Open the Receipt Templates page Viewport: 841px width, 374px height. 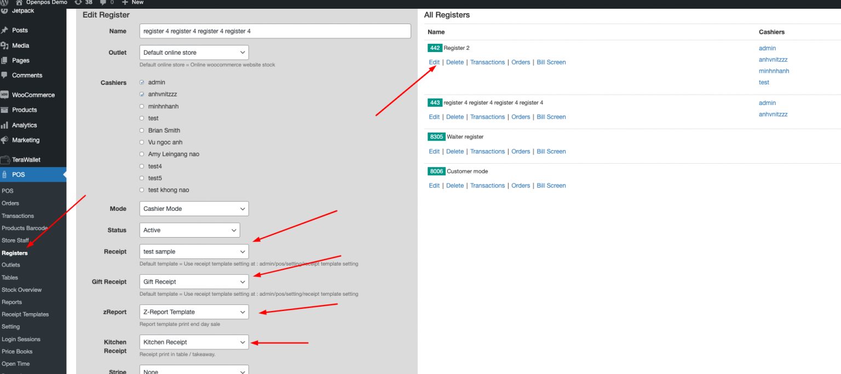pos(25,314)
